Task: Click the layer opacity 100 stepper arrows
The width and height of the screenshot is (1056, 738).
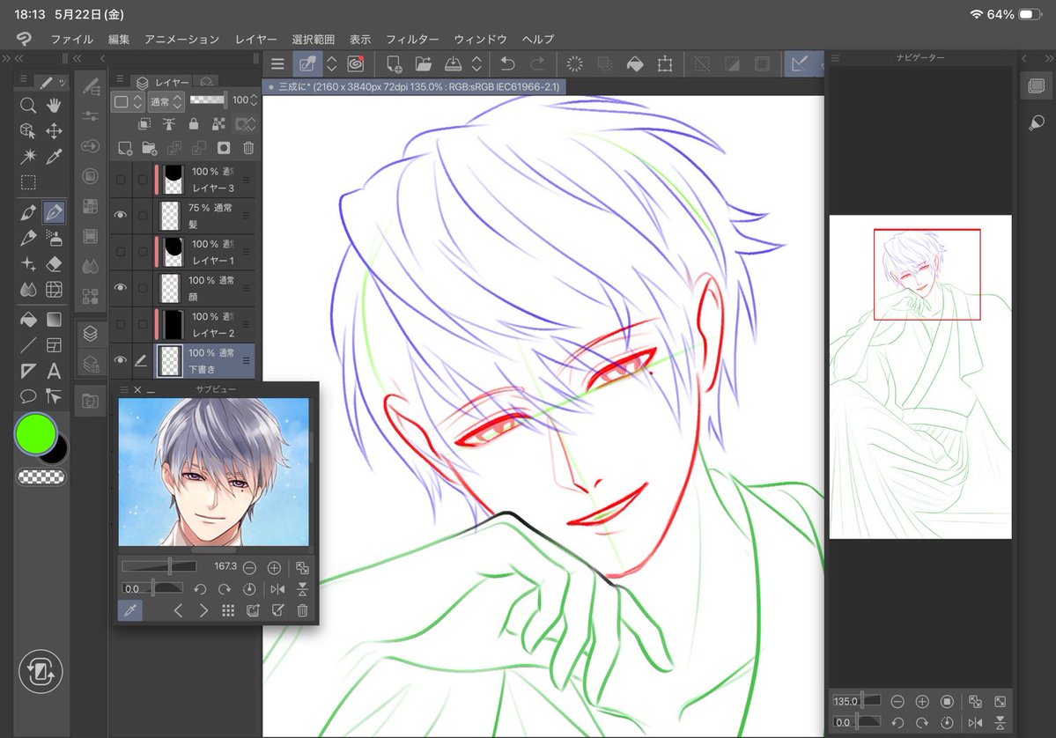Action: pyautogui.click(x=254, y=100)
